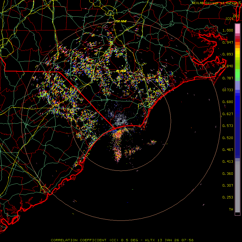Select the 0.840 legend value
This screenshot has height=242, width=242.
click(x=228, y=66)
